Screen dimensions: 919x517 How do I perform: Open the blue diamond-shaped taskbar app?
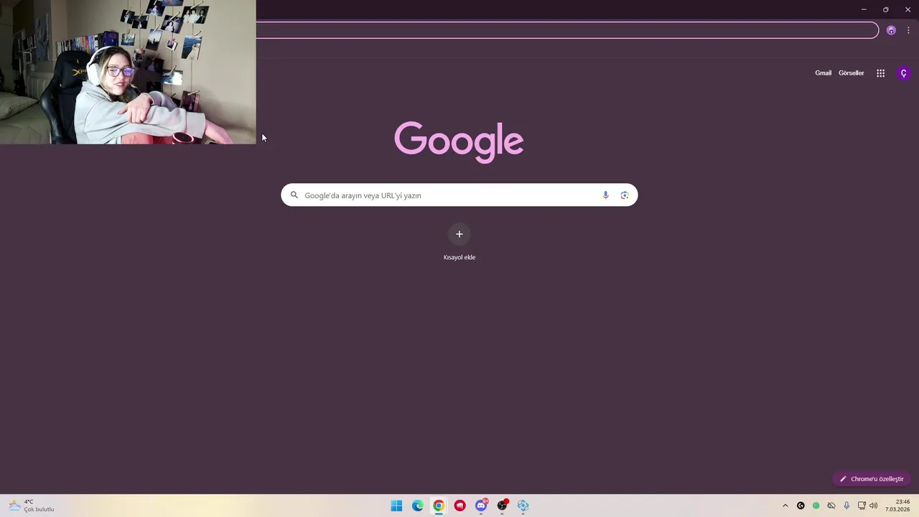(523, 506)
